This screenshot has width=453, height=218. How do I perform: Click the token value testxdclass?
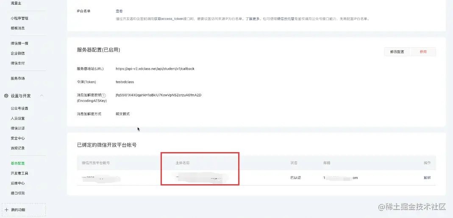coord(125,82)
